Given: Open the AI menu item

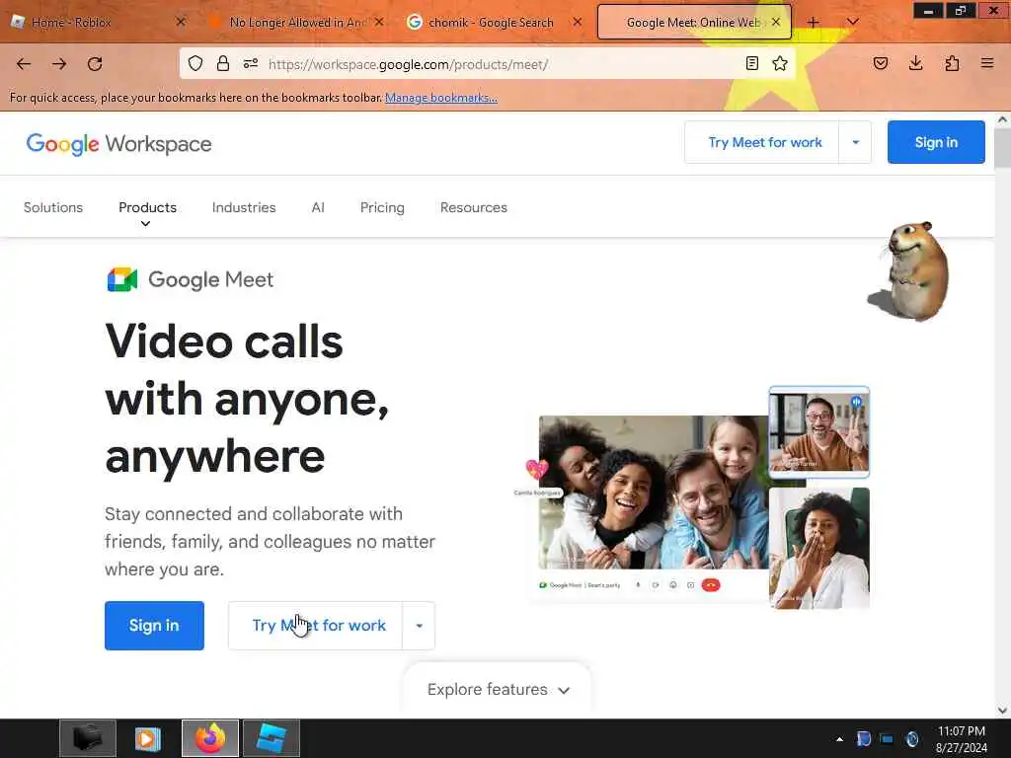Looking at the screenshot, I should click(x=318, y=207).
